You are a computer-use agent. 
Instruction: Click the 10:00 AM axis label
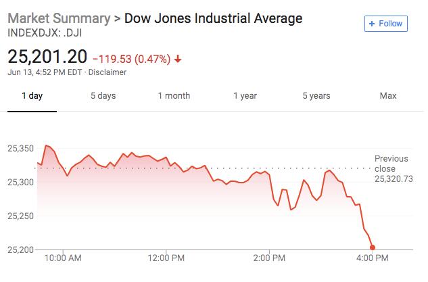click(x=63, y=258)
